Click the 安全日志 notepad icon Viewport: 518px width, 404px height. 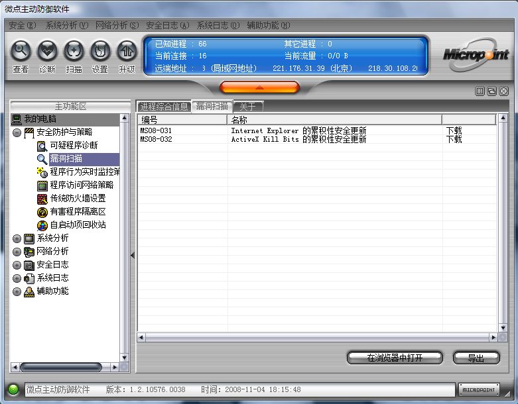pyautogui.click(x=29, y=265)
